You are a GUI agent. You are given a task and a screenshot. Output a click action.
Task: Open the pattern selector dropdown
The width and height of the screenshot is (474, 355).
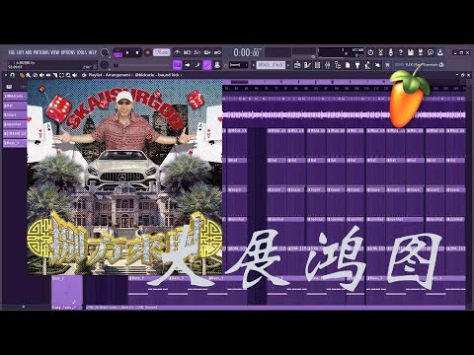[x=271, y=65]
